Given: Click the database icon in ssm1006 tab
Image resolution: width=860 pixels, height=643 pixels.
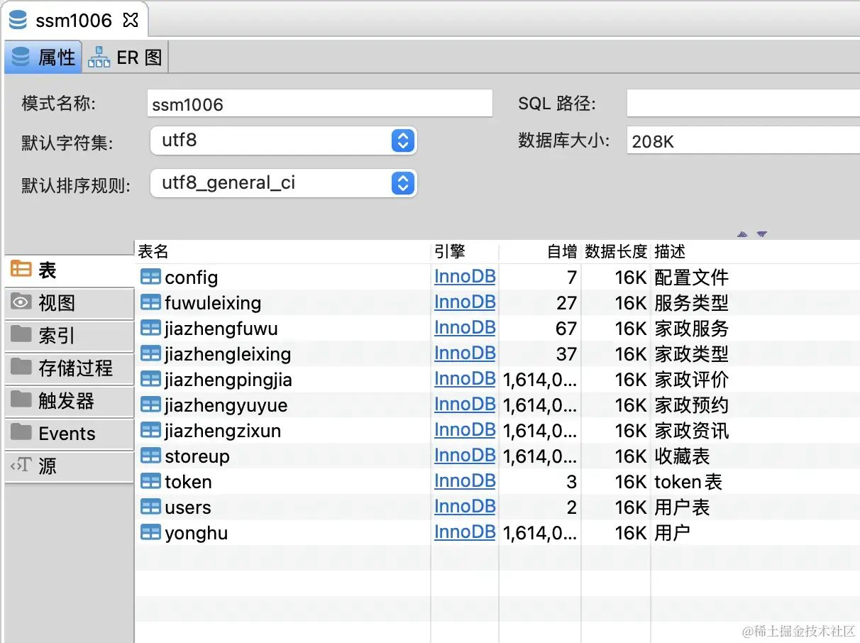Looking at the screenshot, I should coord(18,20).
